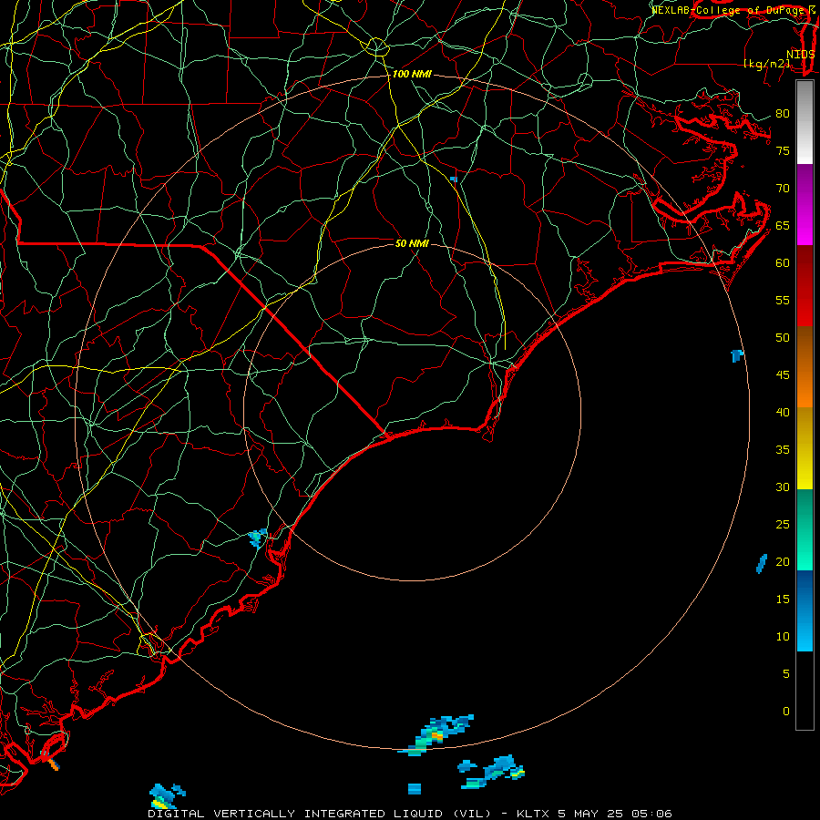This screenshot has height=820, width=820.
Task: Click the 35 value on the color scale
Action: coord(783,450)
